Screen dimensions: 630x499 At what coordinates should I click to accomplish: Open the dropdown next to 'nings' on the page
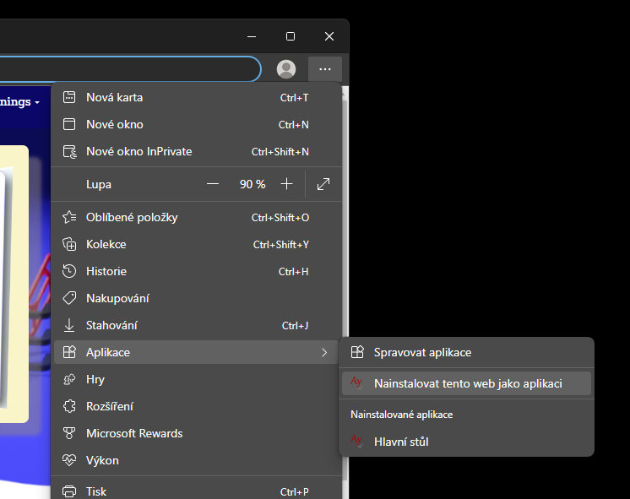coord(37,102)
